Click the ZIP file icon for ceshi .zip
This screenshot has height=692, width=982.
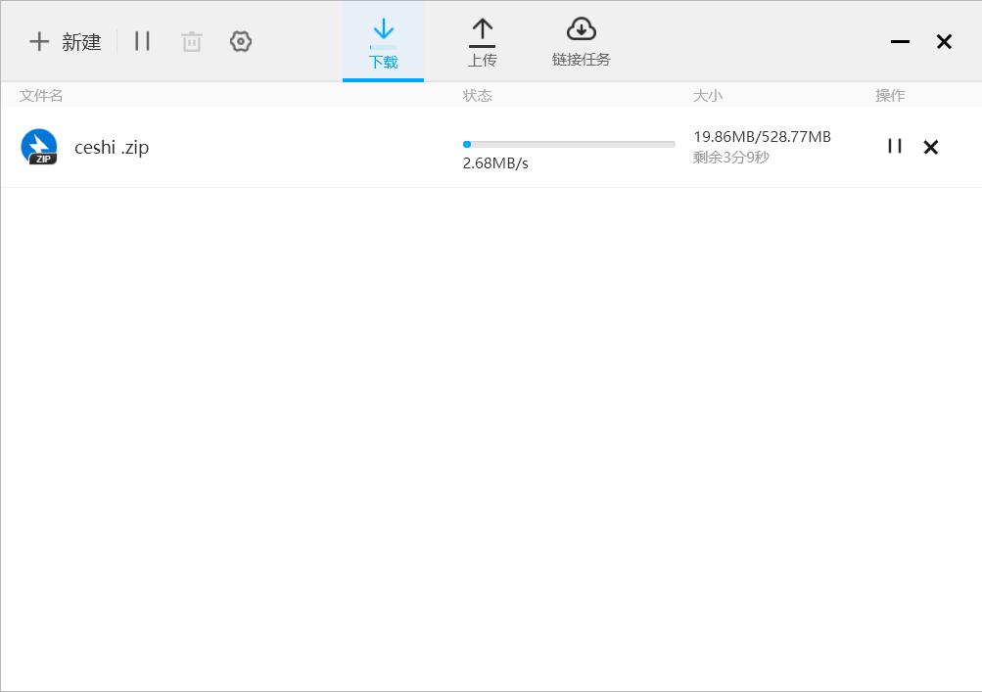tap(39, 147)
